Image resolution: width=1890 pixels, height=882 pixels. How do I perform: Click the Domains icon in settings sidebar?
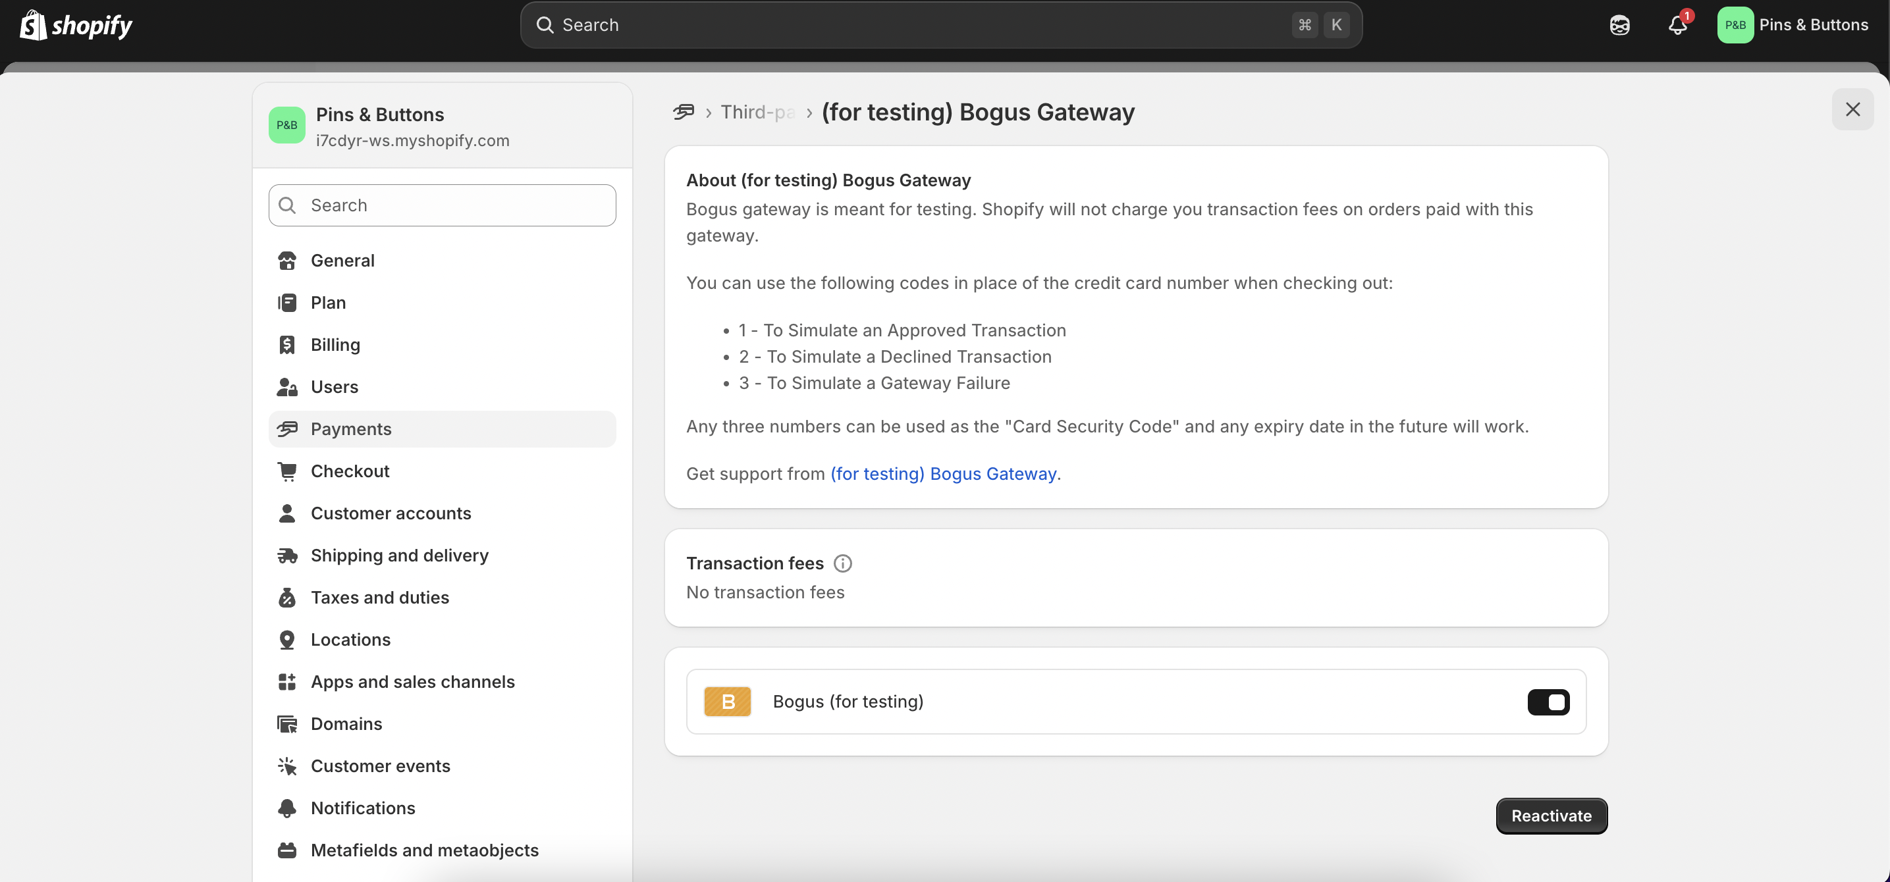287,725
